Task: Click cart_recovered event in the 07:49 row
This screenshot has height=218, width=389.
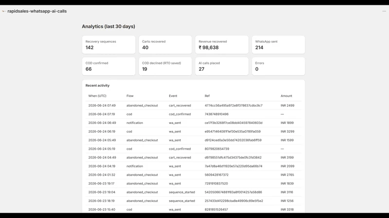Action: [x=180, y=106]
